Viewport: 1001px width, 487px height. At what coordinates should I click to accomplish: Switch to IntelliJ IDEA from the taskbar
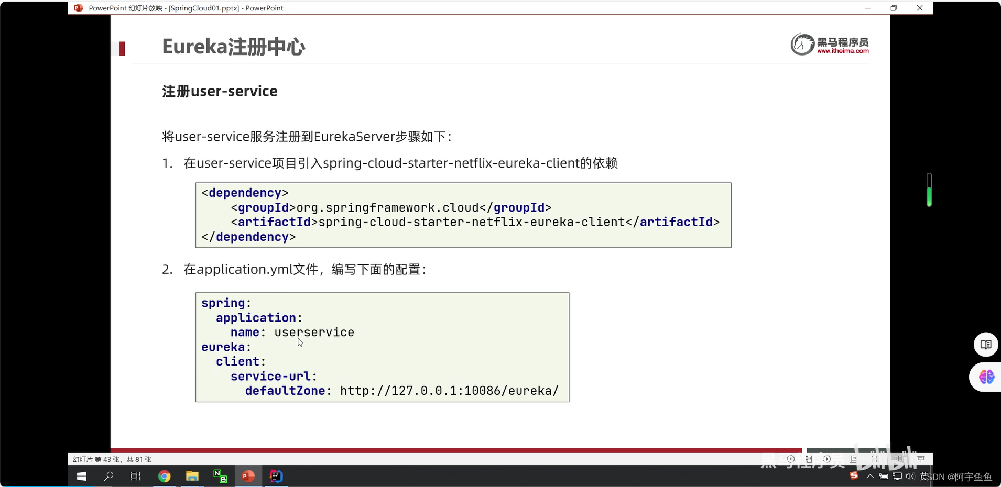[276, 476]
